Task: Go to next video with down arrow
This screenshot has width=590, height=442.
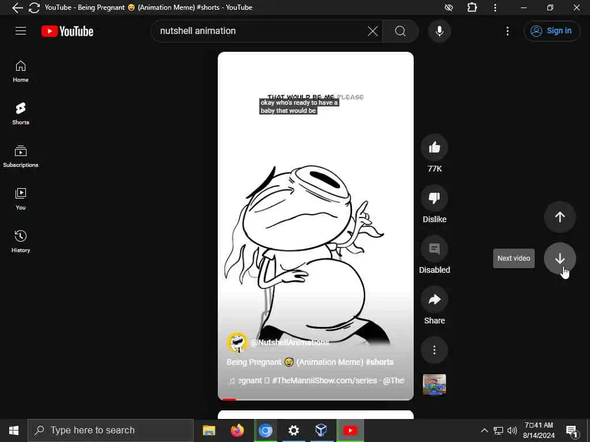Action: coord(559,258)
